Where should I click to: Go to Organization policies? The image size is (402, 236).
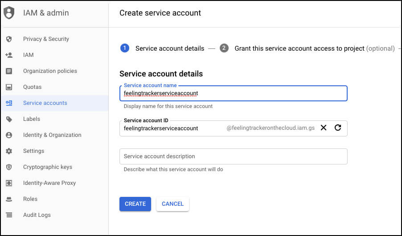coord(50,71)
